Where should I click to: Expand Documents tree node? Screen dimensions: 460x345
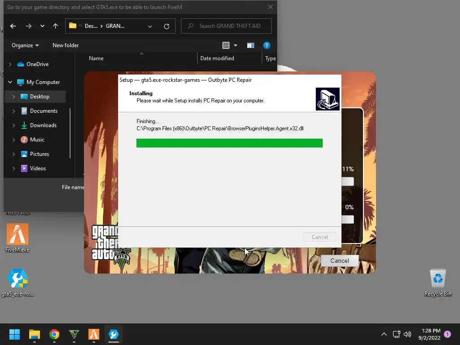(x=14, y=111)
